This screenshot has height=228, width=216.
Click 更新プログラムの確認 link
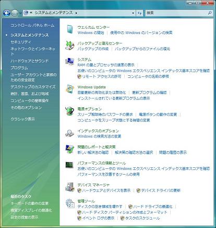point(149,93)
